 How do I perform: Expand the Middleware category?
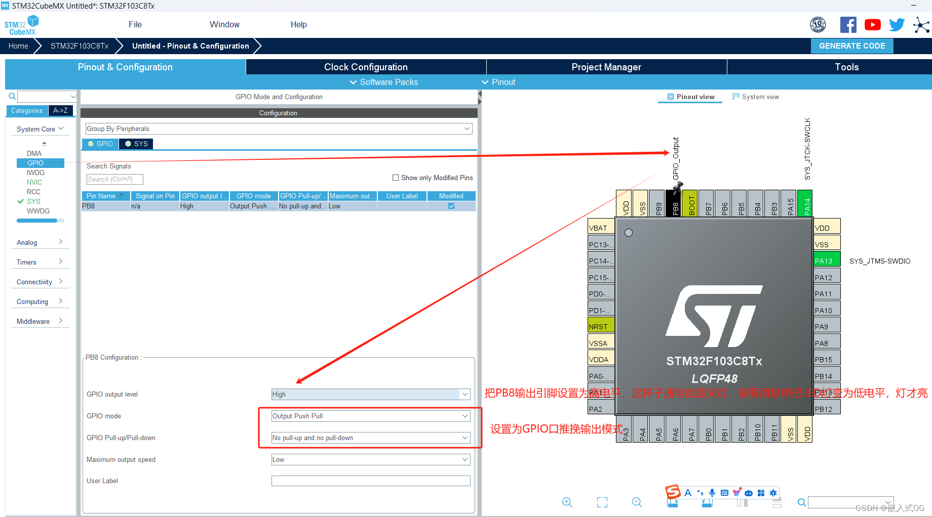point(40,321)
